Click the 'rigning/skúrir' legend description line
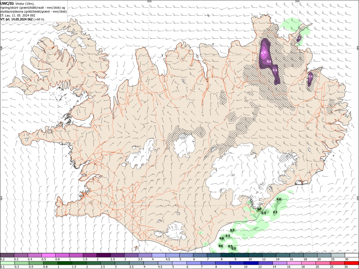Viewport: 359px width, 269px height. (33, 8)
